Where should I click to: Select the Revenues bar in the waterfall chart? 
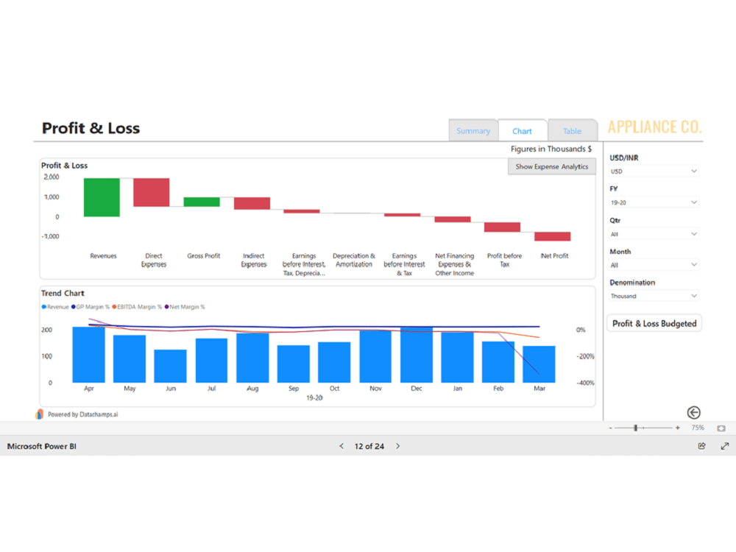point(102,197)
